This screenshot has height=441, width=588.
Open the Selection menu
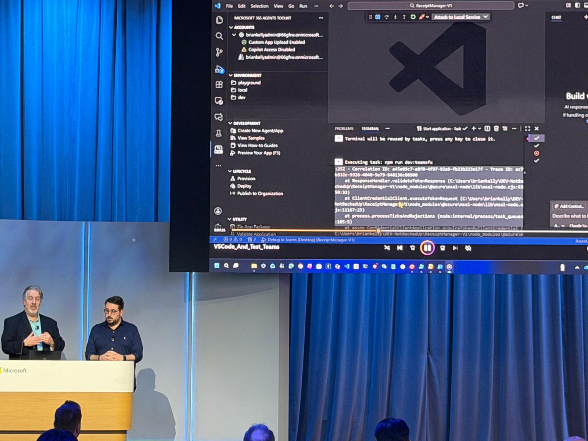click(259, 6)
